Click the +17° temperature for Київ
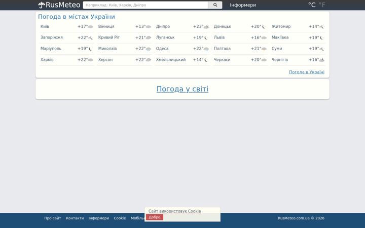Screen dimensions: 365x228 pos(83,26)
